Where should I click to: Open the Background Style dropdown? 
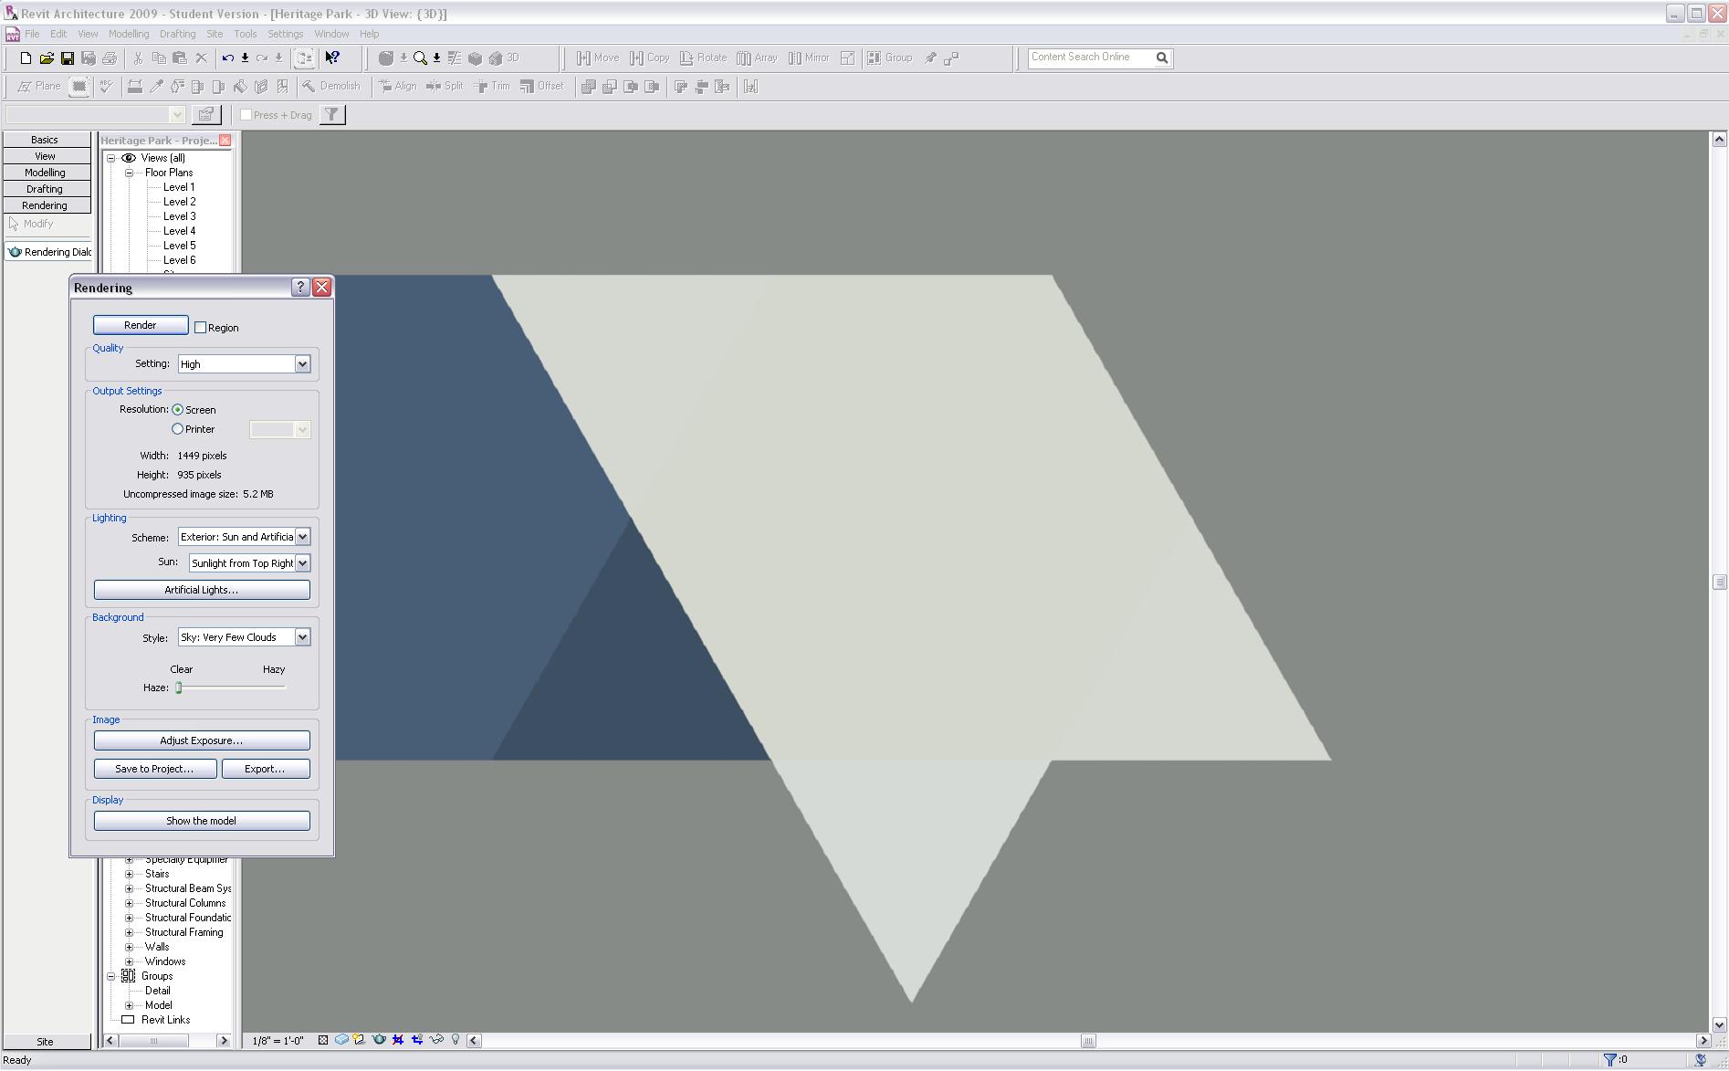click(302, 637)
